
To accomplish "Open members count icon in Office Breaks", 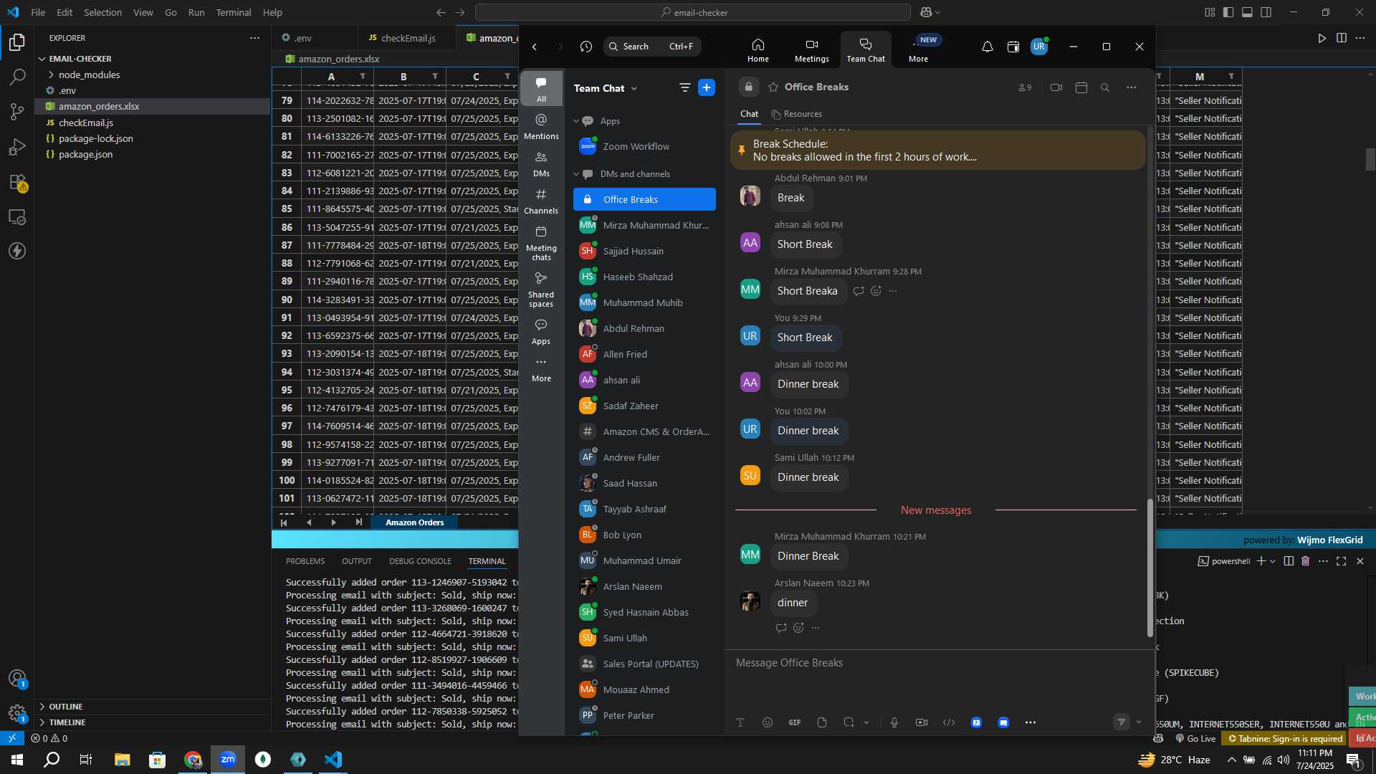I will pos(1025,87).
